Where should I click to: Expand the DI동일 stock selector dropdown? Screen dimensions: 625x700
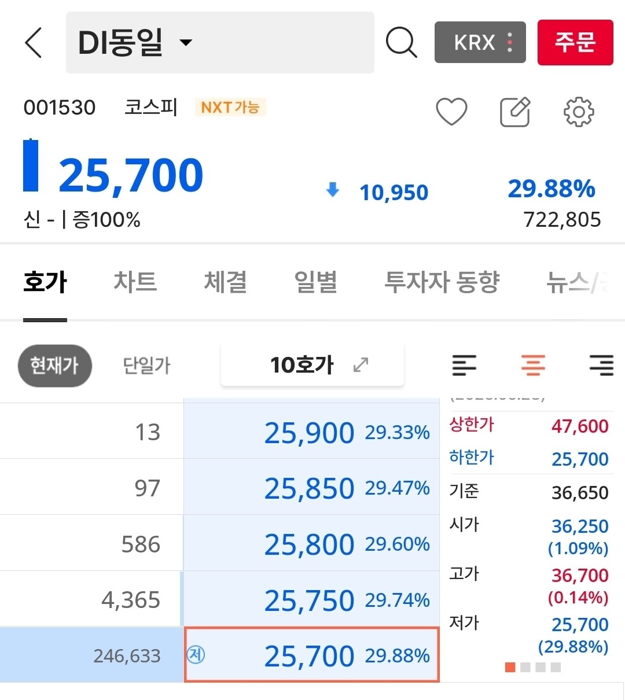tap(186, 42)
